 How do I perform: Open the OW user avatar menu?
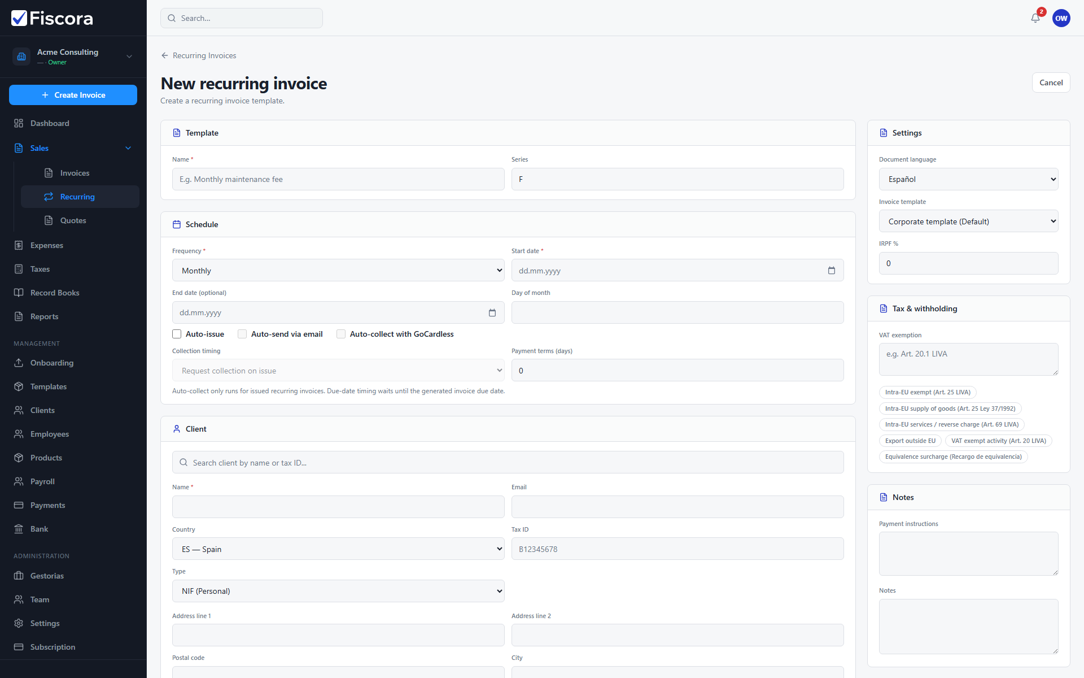[1061, 18]
